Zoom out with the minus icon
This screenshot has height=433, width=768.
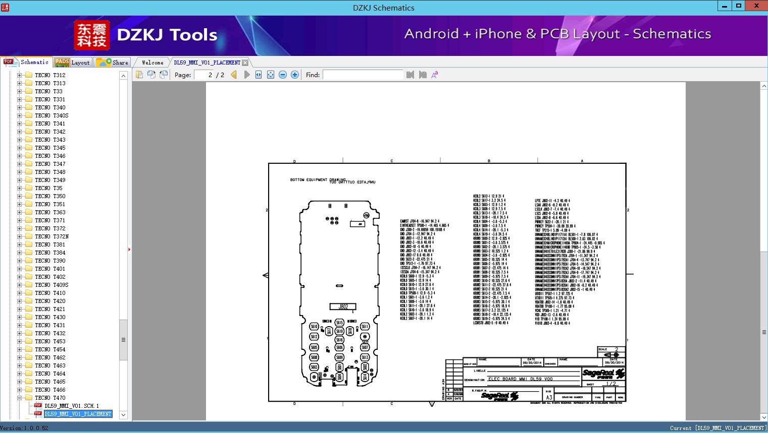coord(283,75)
